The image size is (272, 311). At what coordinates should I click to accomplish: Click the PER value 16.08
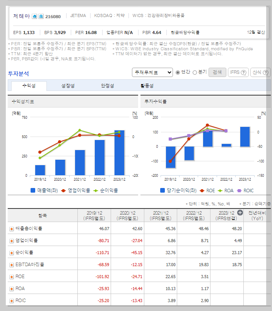coord(91,32)
